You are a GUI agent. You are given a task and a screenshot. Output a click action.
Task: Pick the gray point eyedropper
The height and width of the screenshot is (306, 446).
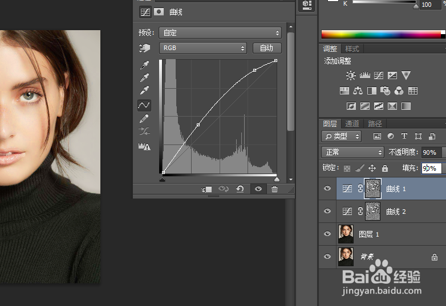click(144, 77)
